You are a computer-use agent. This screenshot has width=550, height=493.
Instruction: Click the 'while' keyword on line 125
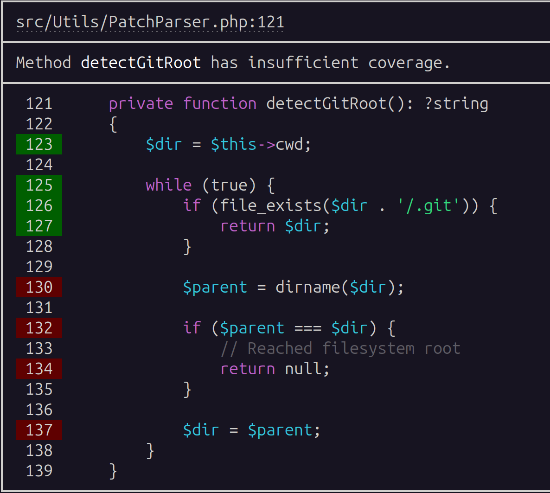point(168,185)
